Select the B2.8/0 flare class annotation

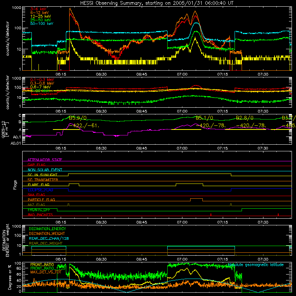(x=245, y=118)
